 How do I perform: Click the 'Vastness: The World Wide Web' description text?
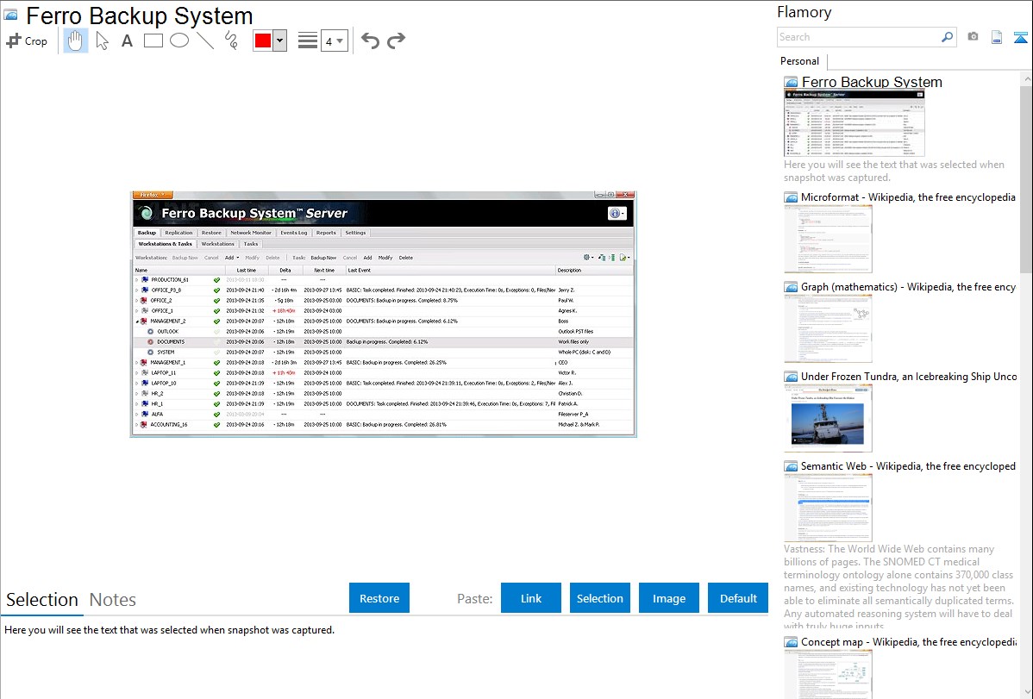point(898,588)
